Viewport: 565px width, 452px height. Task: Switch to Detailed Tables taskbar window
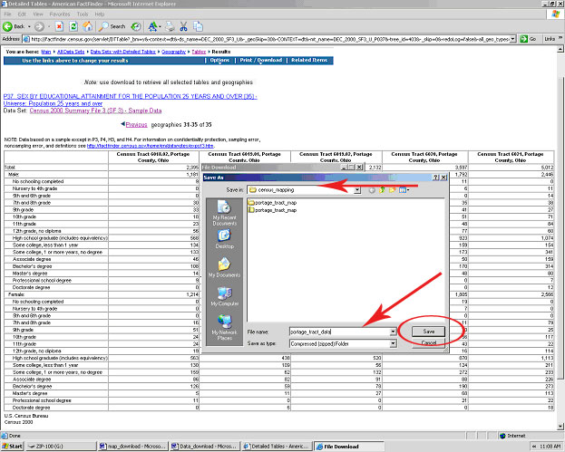point(276,447)
